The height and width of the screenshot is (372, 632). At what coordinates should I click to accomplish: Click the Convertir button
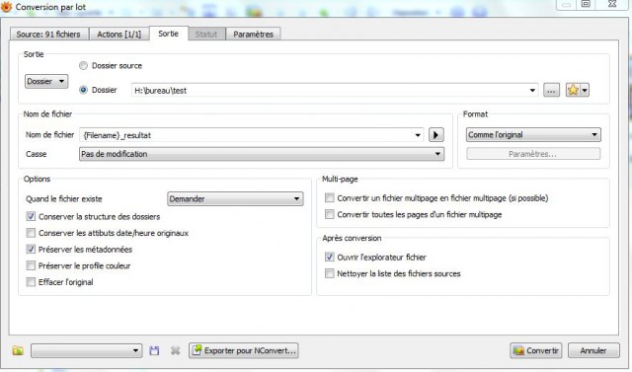[537, 350]
